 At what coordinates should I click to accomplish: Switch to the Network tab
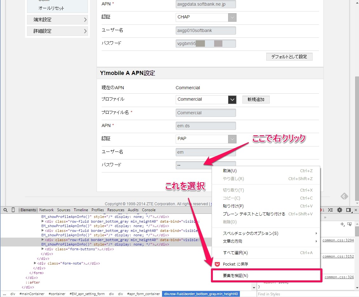(46, 210)
